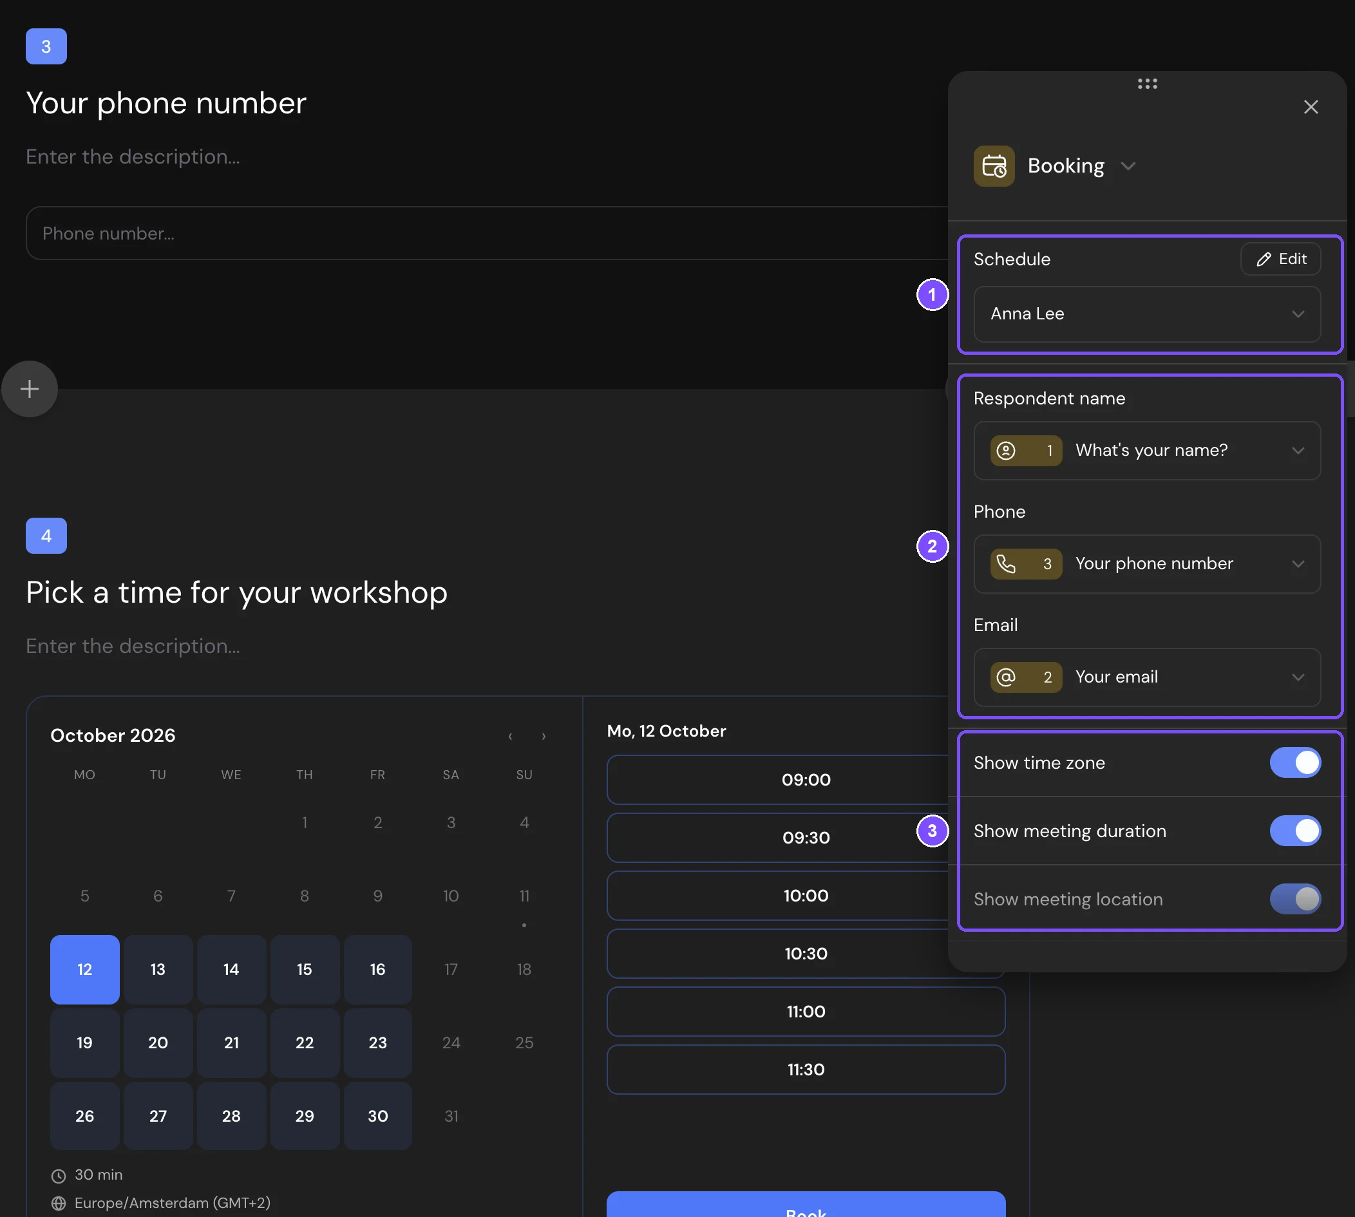Select October 23 in the calendar
Screen dimensions: 1355x1217
point(378,1043)
